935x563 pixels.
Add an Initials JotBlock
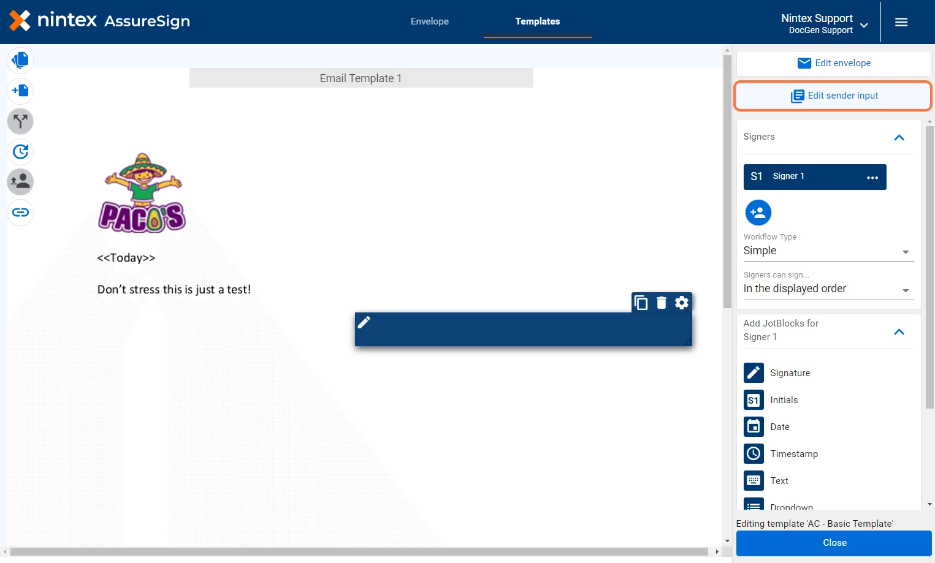771,399
